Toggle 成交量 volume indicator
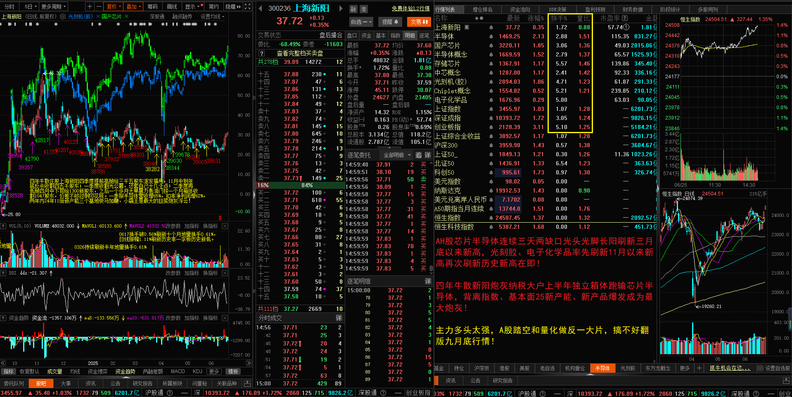Viewport: 792px width, 397px height. point(55,371)
